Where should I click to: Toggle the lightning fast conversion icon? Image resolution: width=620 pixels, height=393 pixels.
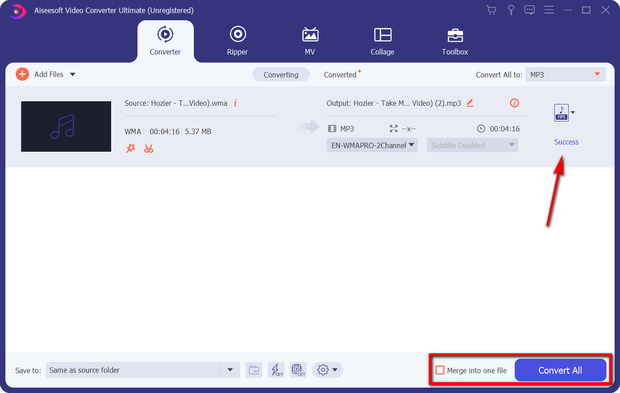(276, 370)
